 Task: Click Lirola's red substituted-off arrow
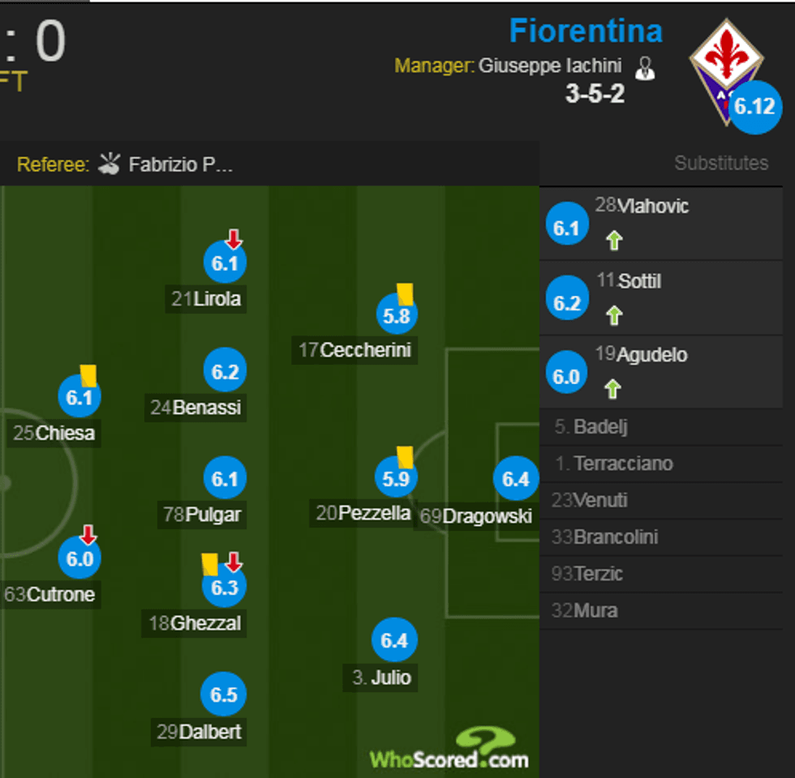coord(234,239)
